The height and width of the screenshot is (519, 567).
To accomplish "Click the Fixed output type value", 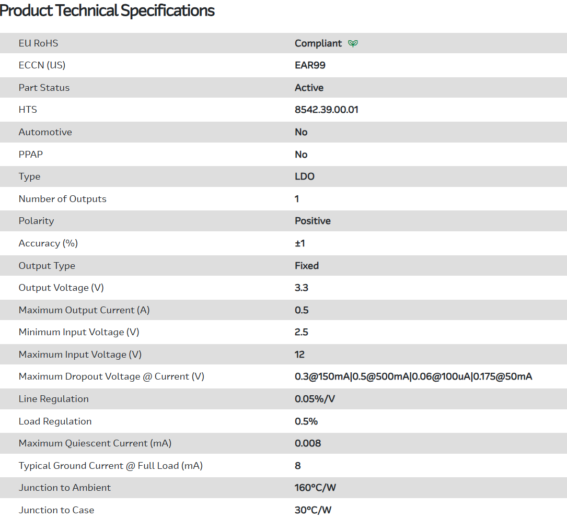I will pyautogui.click(x=306, y=266).
